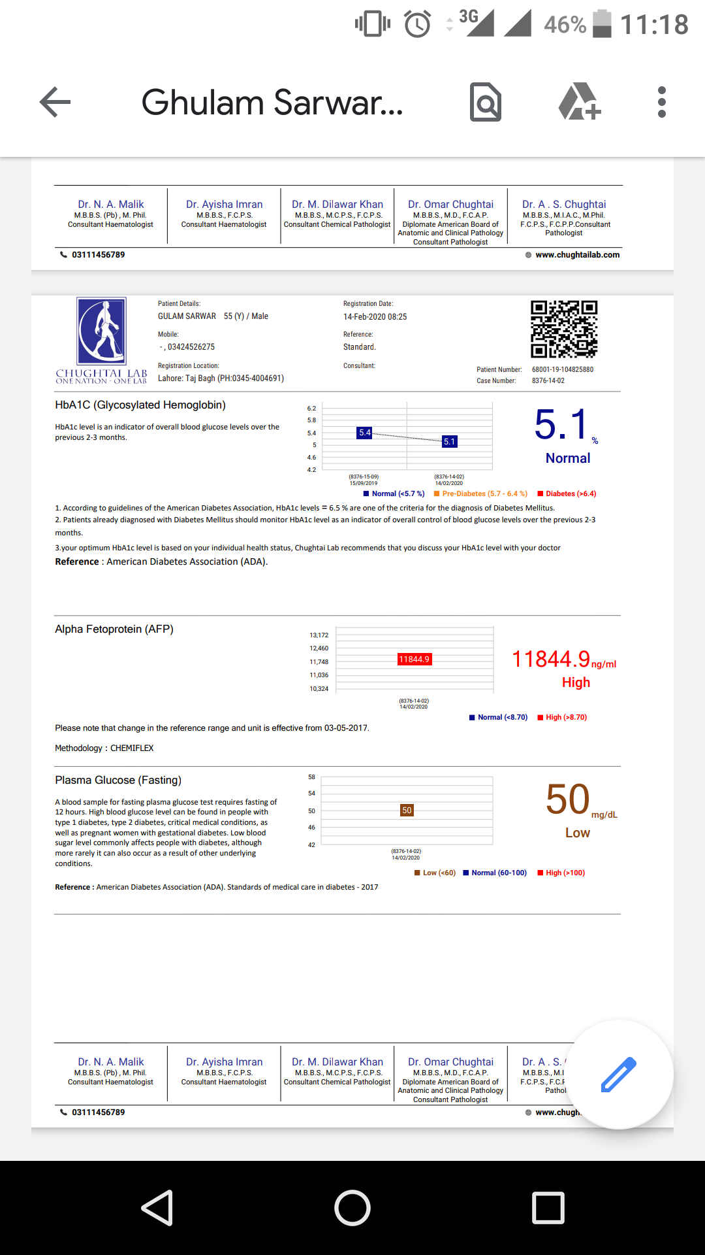This screenshot has height=1255, width=705.
Task: Tap the 11844.9 ng/ml result value
Action: (563, 660)
